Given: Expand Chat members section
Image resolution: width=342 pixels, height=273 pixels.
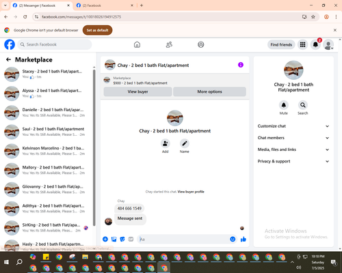Looking at the screenshot, I should [x=293, y=138].
